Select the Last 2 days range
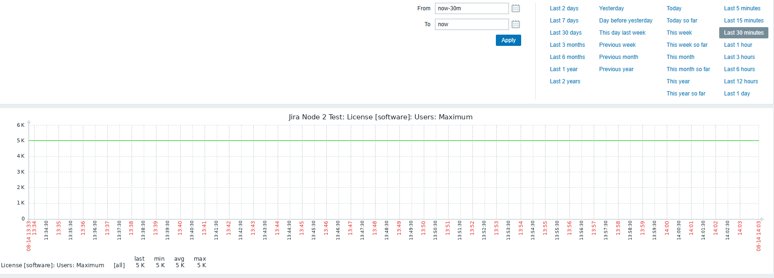This screenshot has width=774, height=278. (x=564, y=8)
